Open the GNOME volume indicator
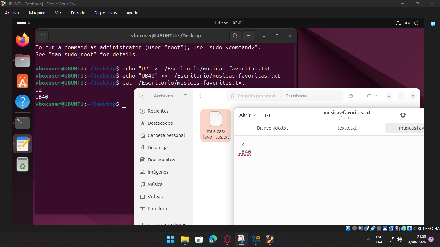Image resolution: width=440 pixels, height=247 pixels. click(407, 23)
